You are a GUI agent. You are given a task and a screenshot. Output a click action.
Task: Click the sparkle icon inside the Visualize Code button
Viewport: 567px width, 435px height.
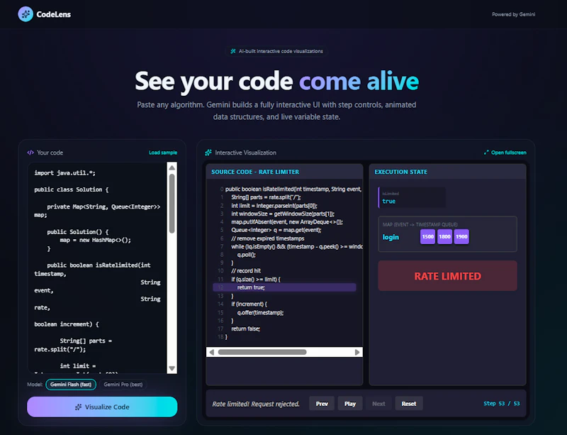pos(78,407)
